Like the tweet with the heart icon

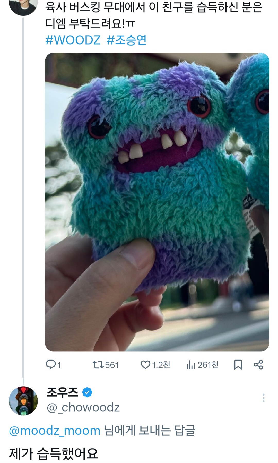(145, 365)
